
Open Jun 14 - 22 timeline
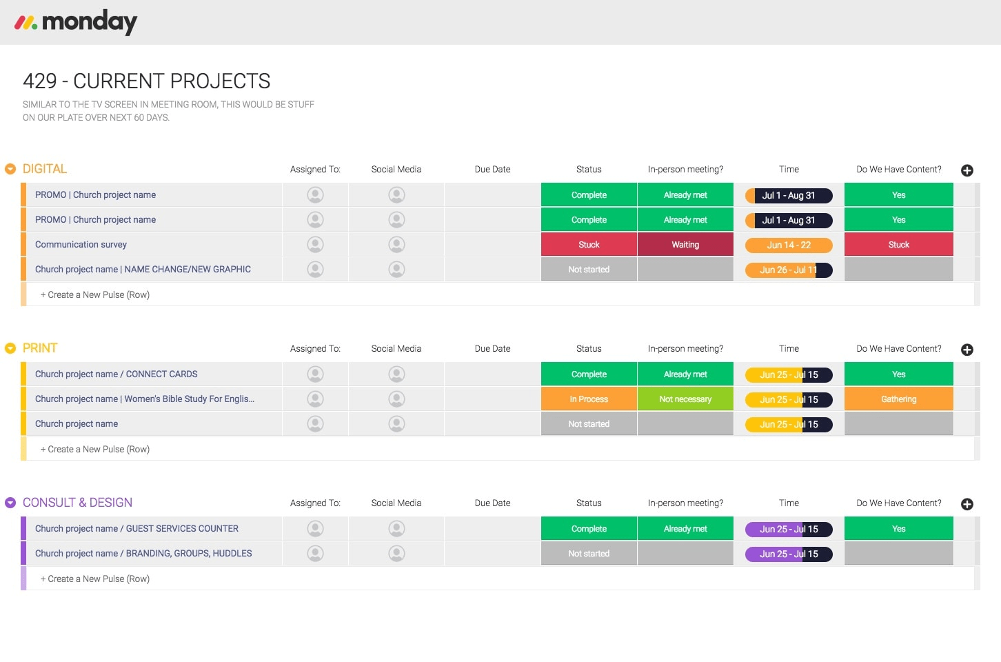point(789,245)
